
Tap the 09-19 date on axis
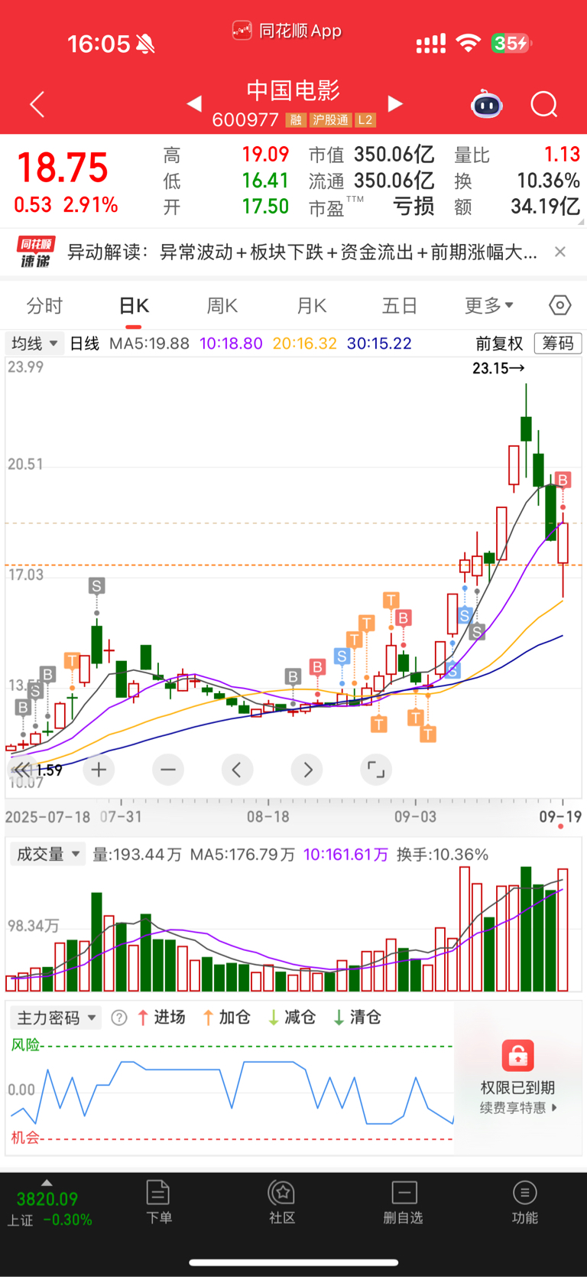(x=560, y=816)
